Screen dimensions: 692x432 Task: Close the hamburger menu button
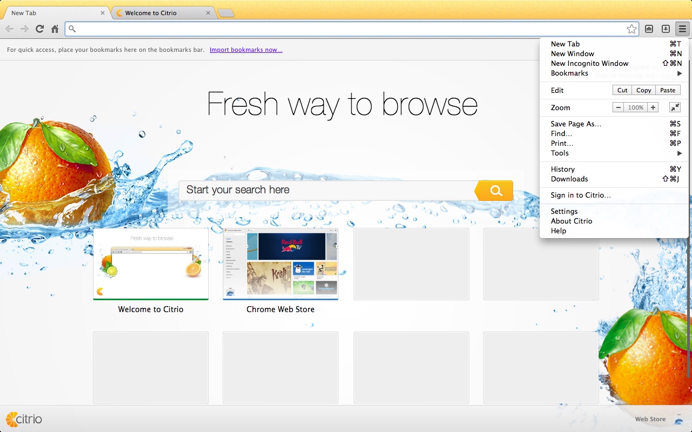(x=683, y=29)
